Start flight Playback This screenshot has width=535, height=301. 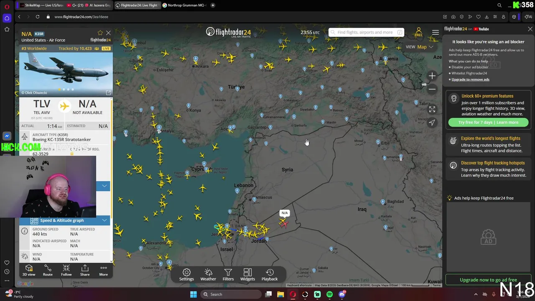coord(270,275)
